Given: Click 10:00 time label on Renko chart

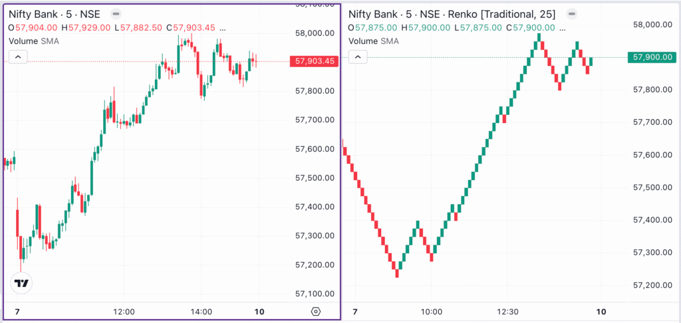Looking at the screenshot, I should click(432, 312).
